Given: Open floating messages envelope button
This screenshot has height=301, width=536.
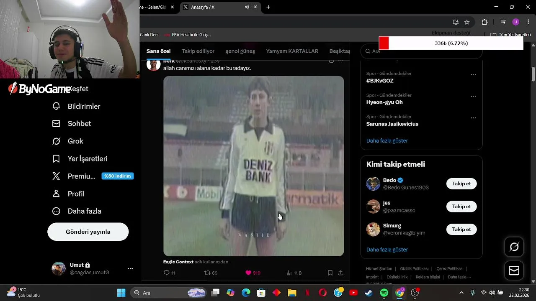Looking at the screenshot, I should pos(514,270).
